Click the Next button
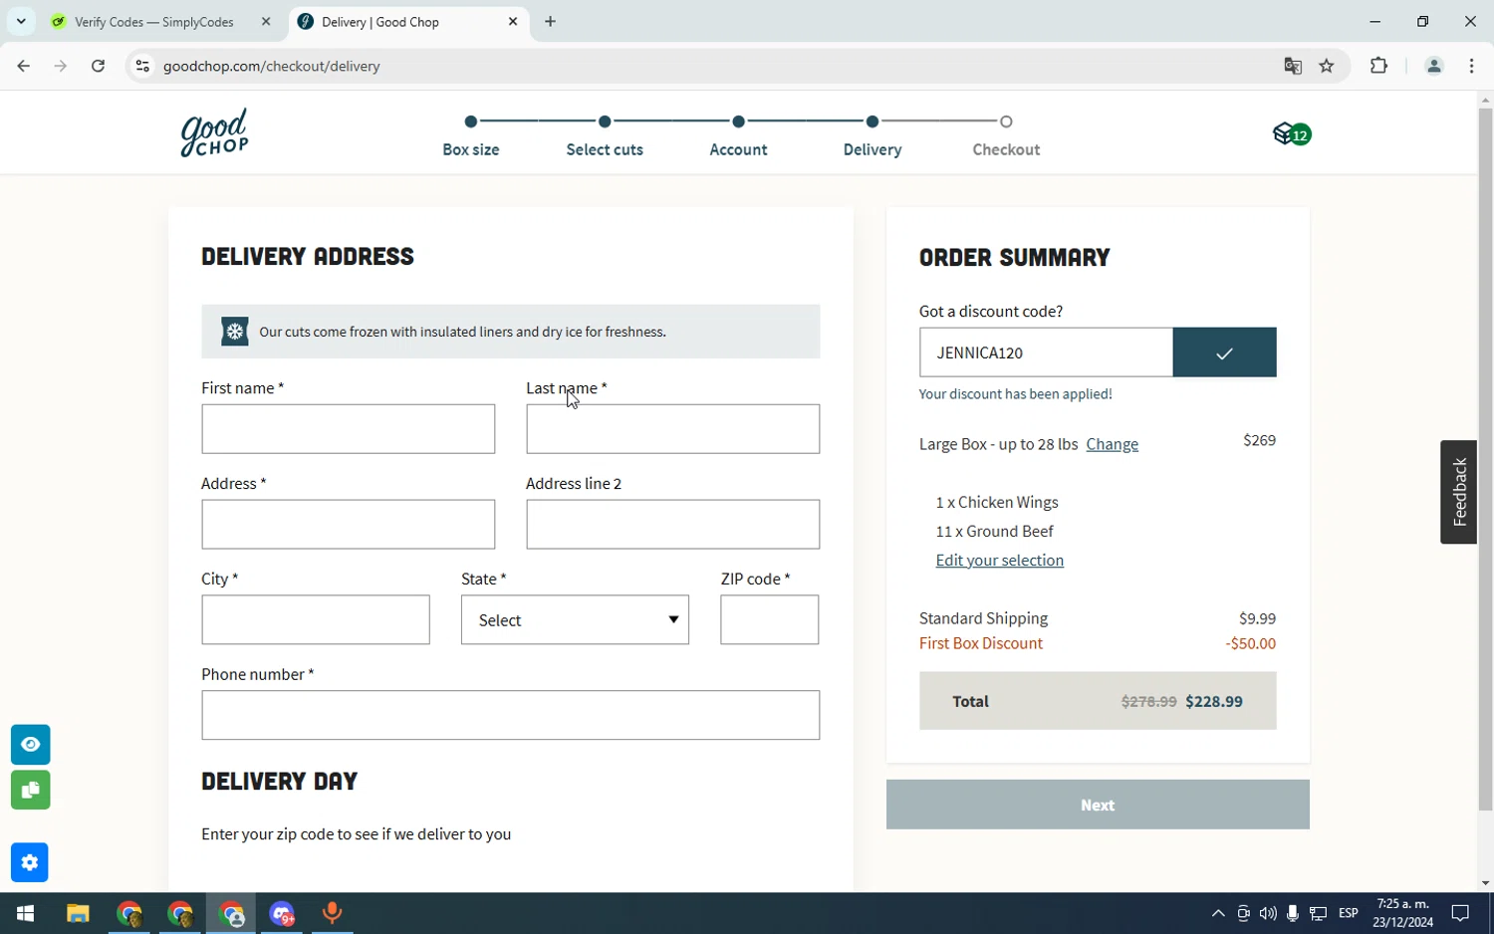1494x934 pixels. point(1098,805)
